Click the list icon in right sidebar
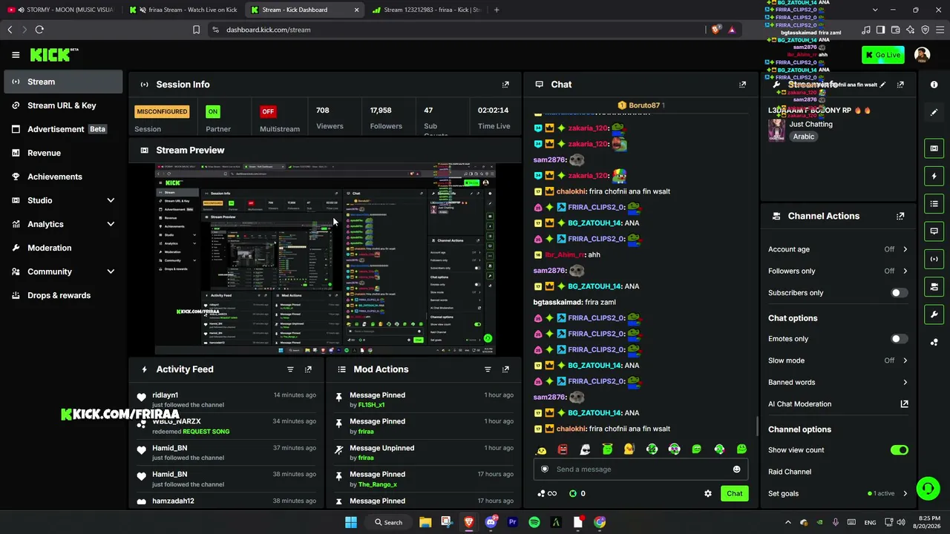Viewport: 950px width, 534px height. (x=934, y=204)
